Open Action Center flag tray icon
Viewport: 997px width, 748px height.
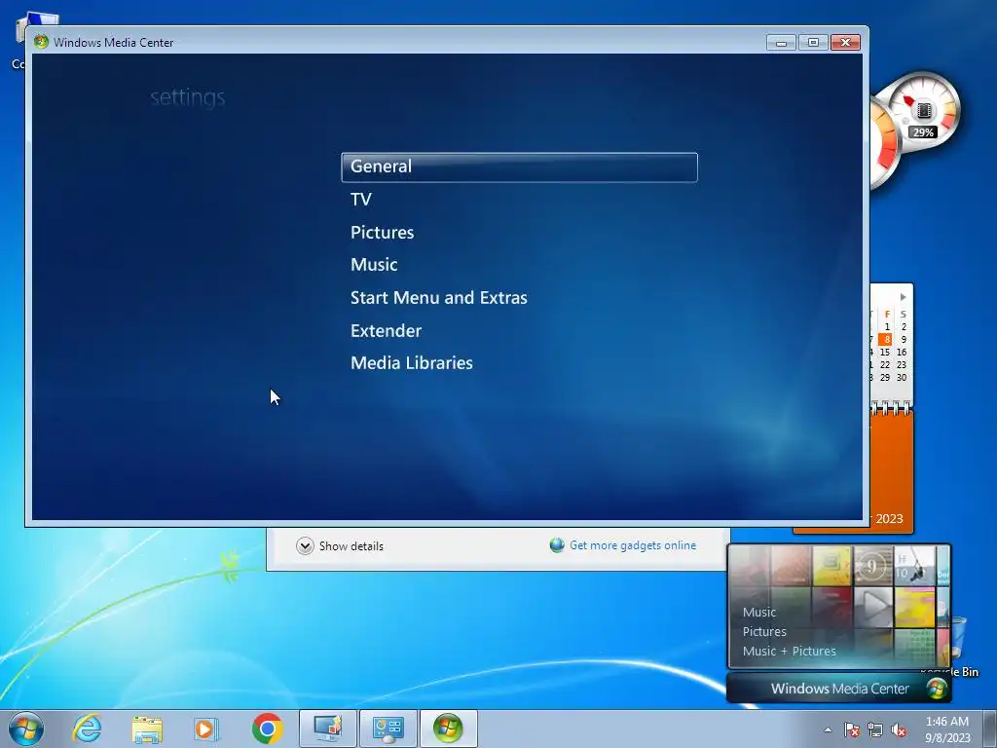[x=851, y=729]
